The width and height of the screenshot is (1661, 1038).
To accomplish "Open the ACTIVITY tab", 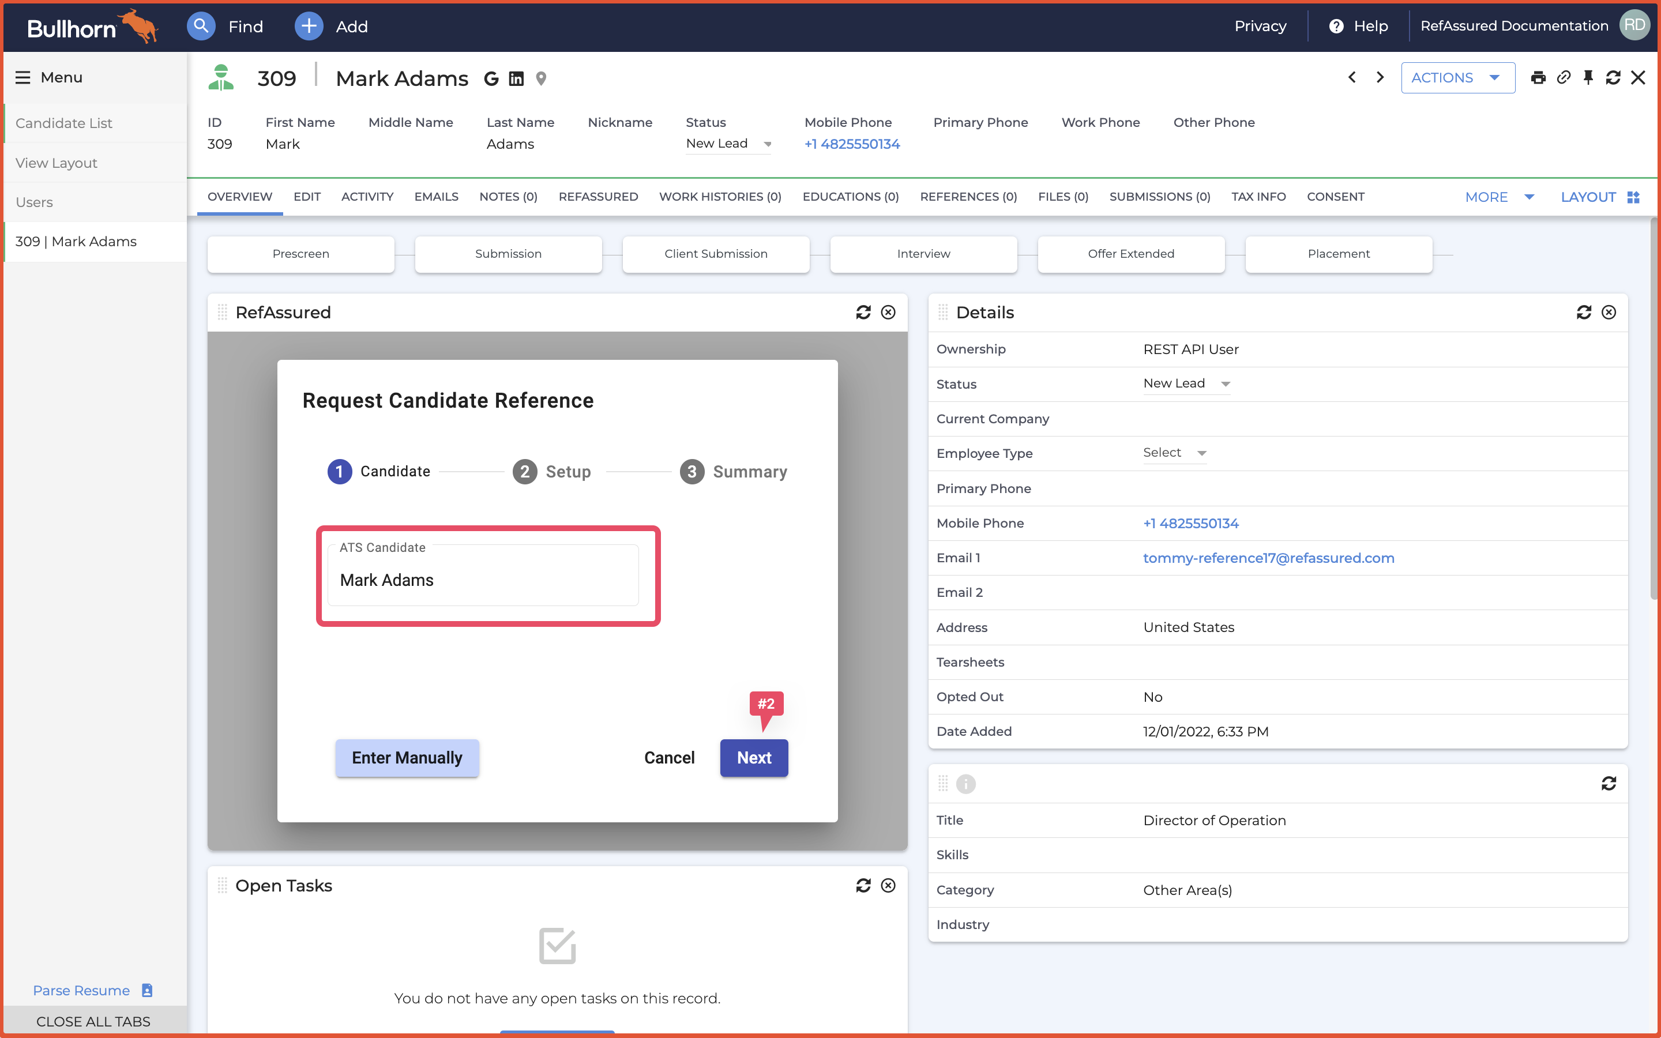I will pos(367,197).
